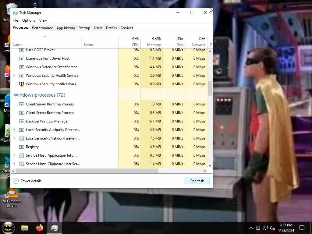Open the Action Center notifications icon
Viewport: 312px width, 234px height.
pyautogui.click(x=302, y=228)
